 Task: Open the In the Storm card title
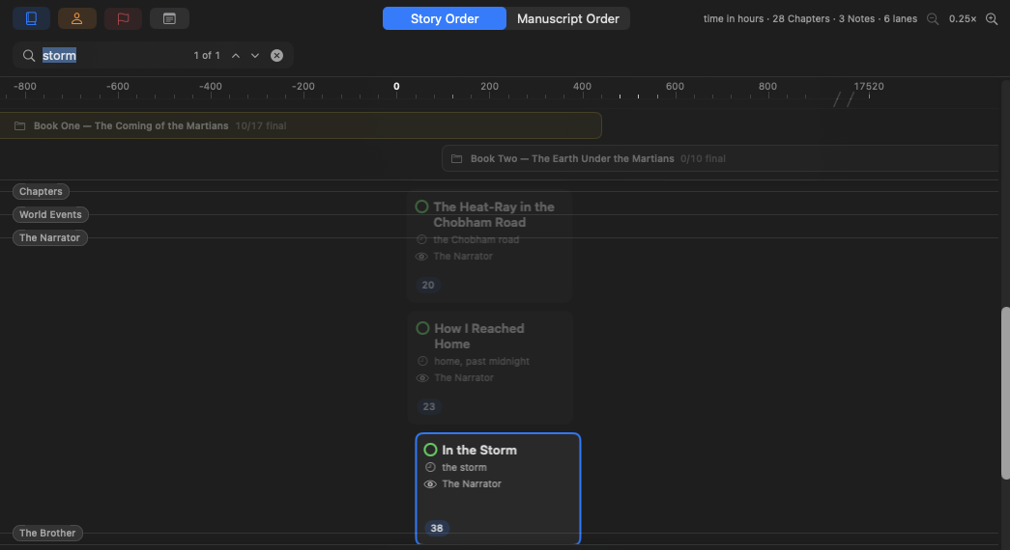pyautogui.click(x=479, y=450)
